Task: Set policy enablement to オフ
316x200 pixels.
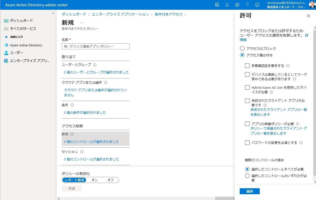Action: tap(110, 180)
